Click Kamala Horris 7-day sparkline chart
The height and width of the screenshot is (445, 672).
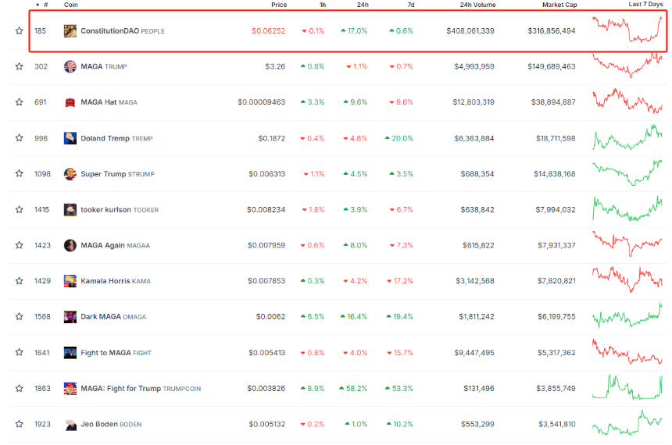coord(627,279)
